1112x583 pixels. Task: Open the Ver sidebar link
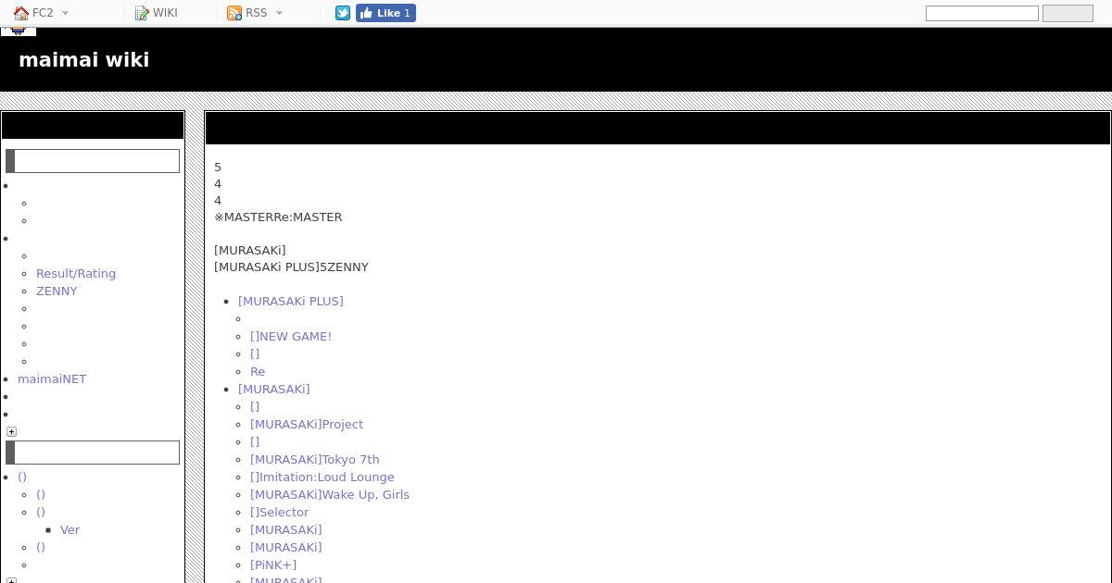(69, 529)
